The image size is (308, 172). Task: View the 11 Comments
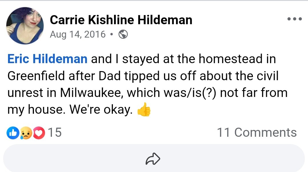tap(257, 132)
